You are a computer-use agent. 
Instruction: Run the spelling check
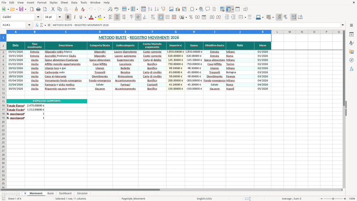click(x=117, y=9)
